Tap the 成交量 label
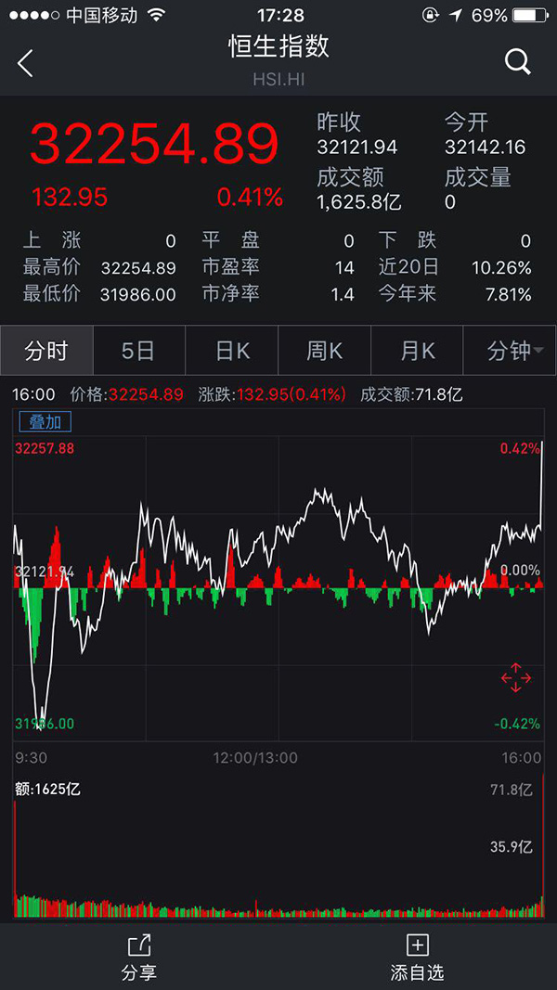The image size is (557, 990). pyautogui.click(x=477, y=177)
